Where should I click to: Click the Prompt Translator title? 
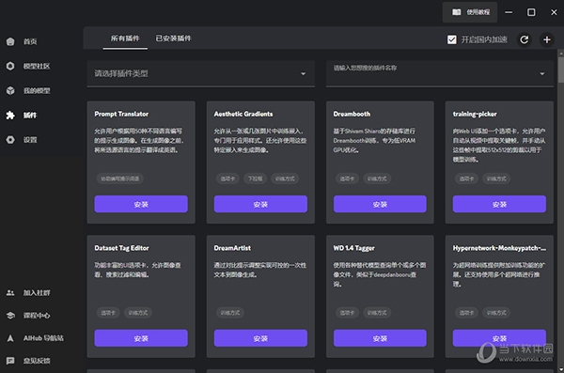tap(121, 114)
